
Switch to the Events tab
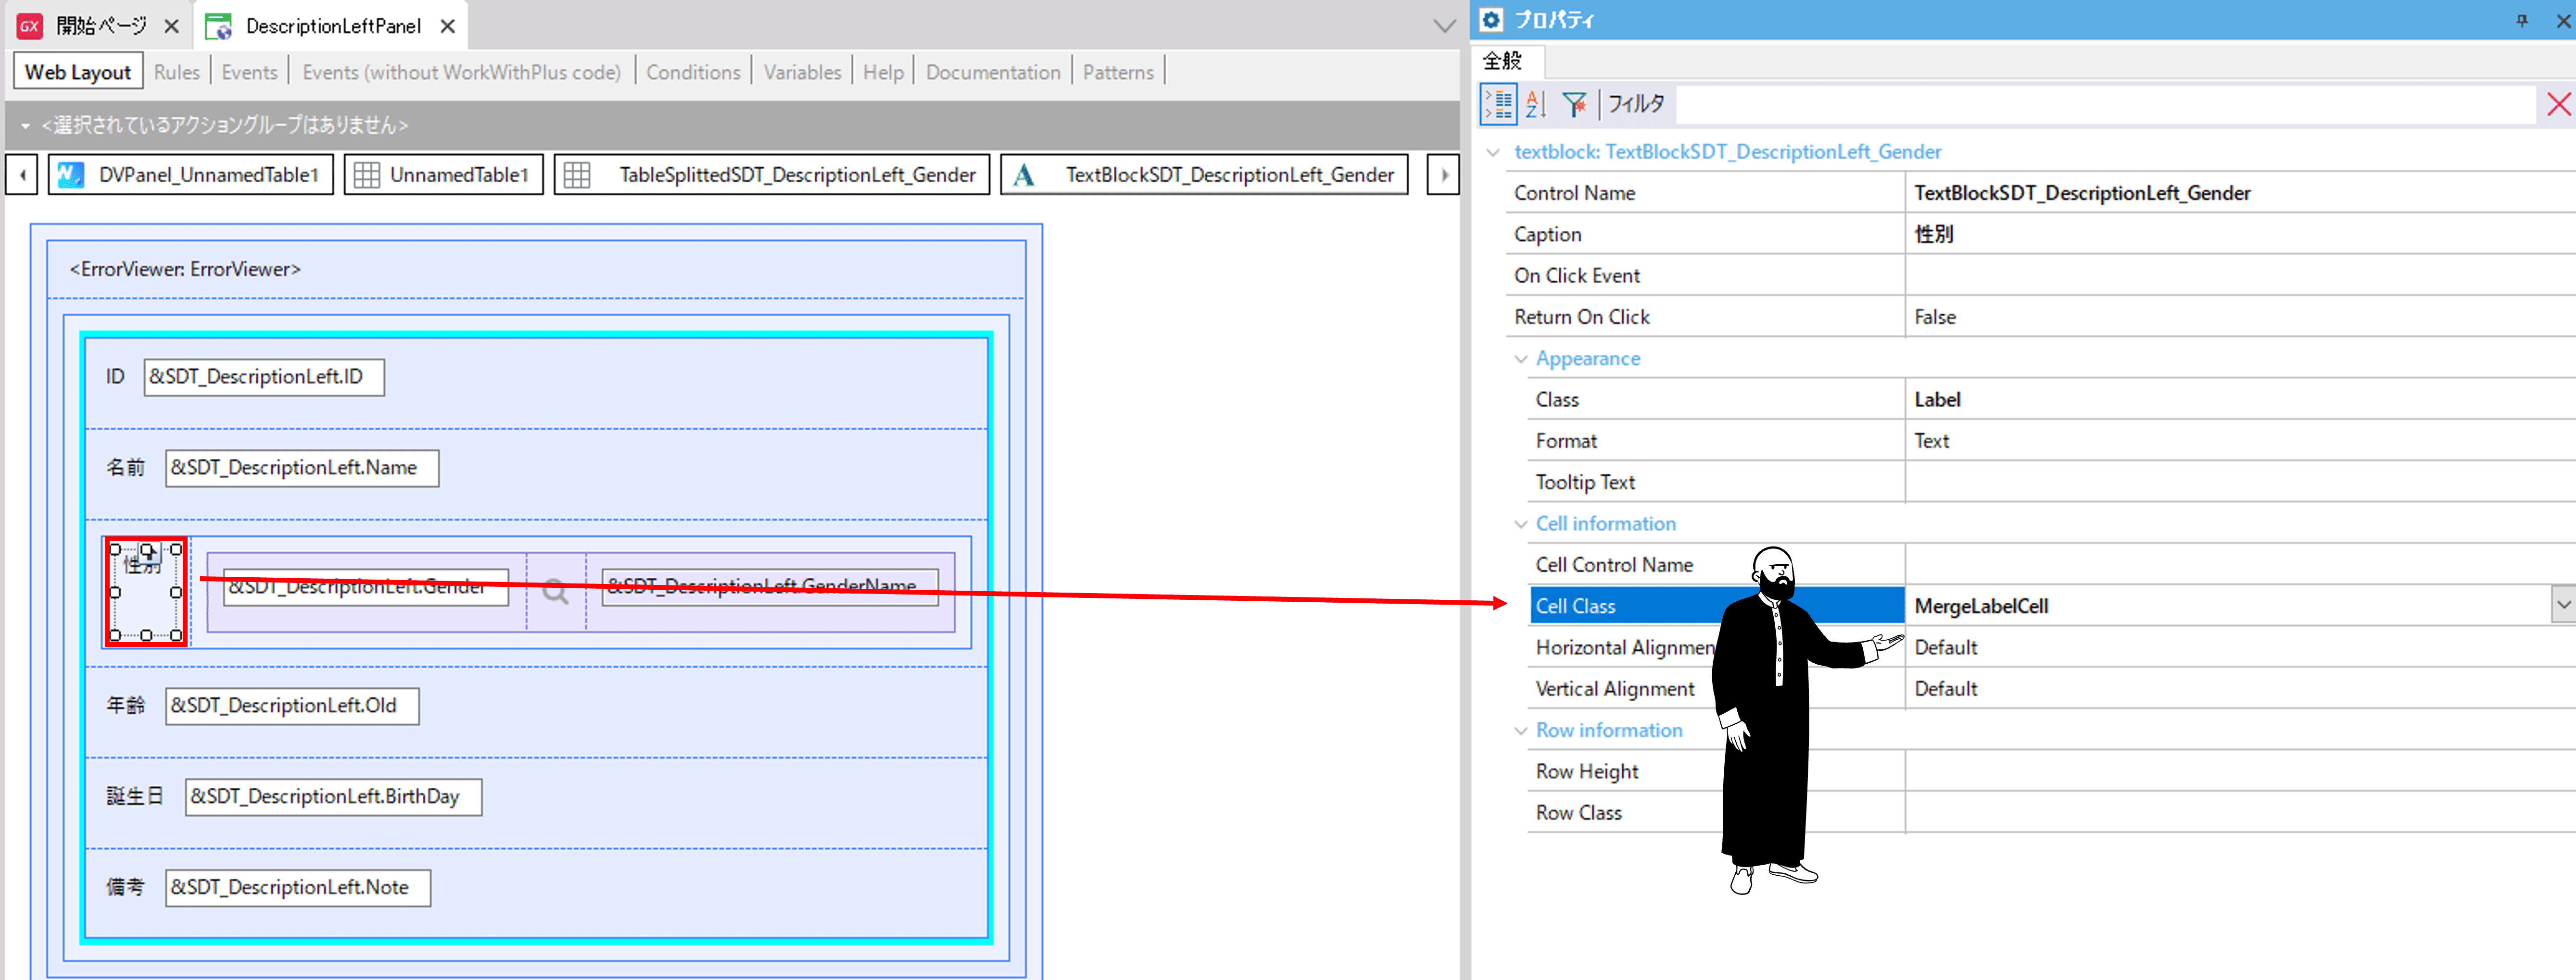pos(249,72)
